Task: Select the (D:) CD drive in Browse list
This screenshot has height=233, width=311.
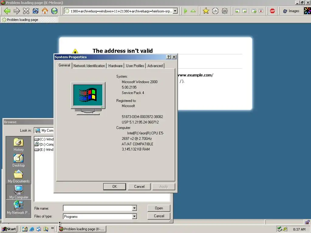Action: 44,144
